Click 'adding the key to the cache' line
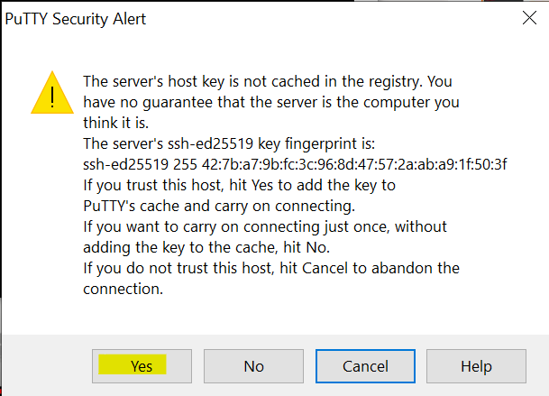 [x=206, y=247]
